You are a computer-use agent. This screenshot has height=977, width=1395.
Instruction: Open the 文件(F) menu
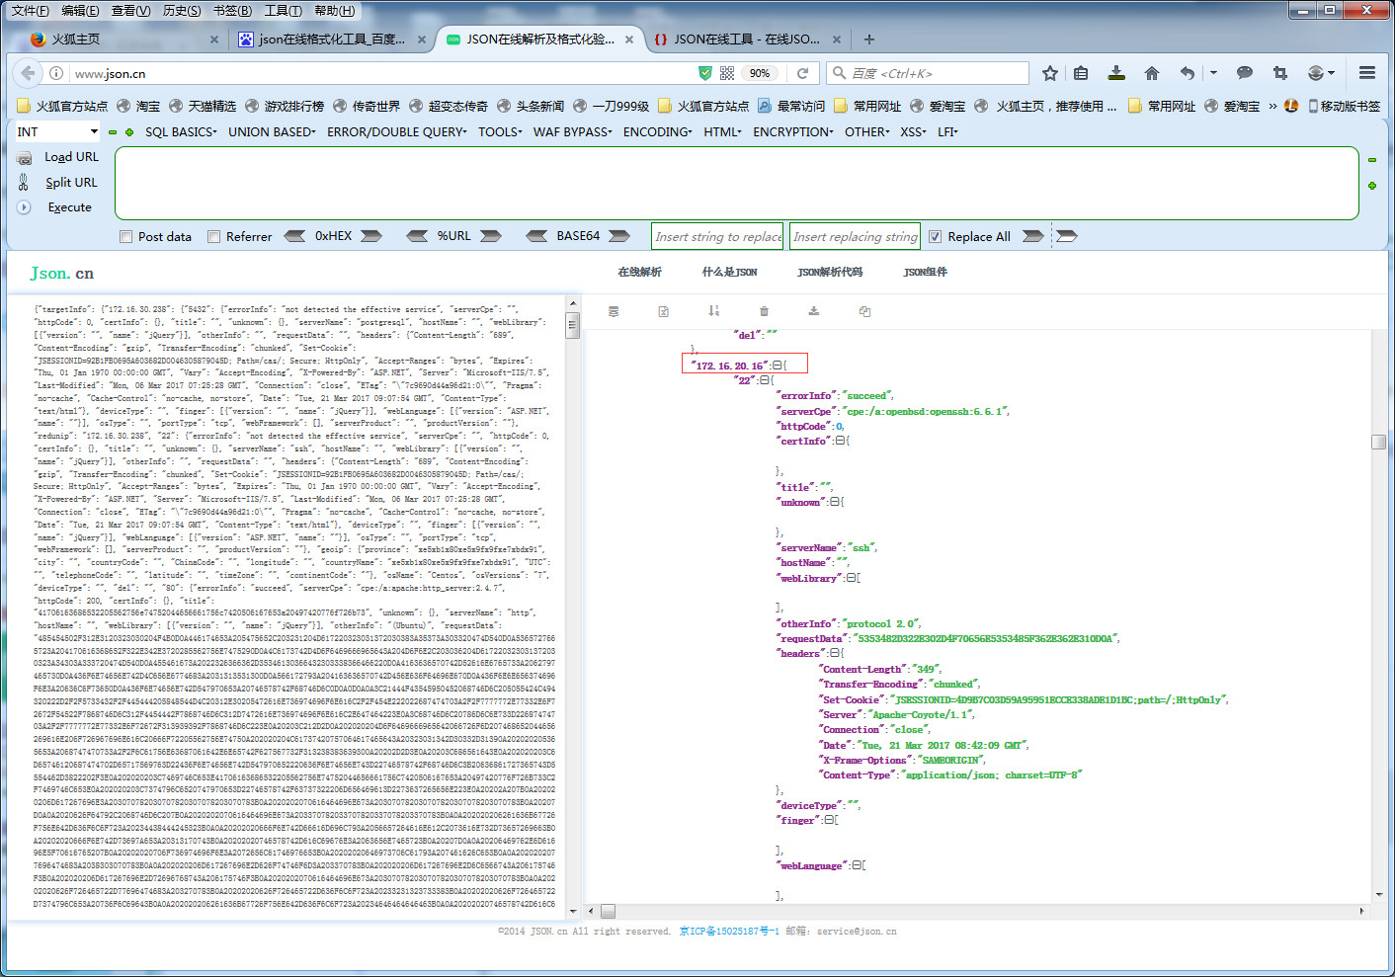pyautogui.click(x=30, y=11)
